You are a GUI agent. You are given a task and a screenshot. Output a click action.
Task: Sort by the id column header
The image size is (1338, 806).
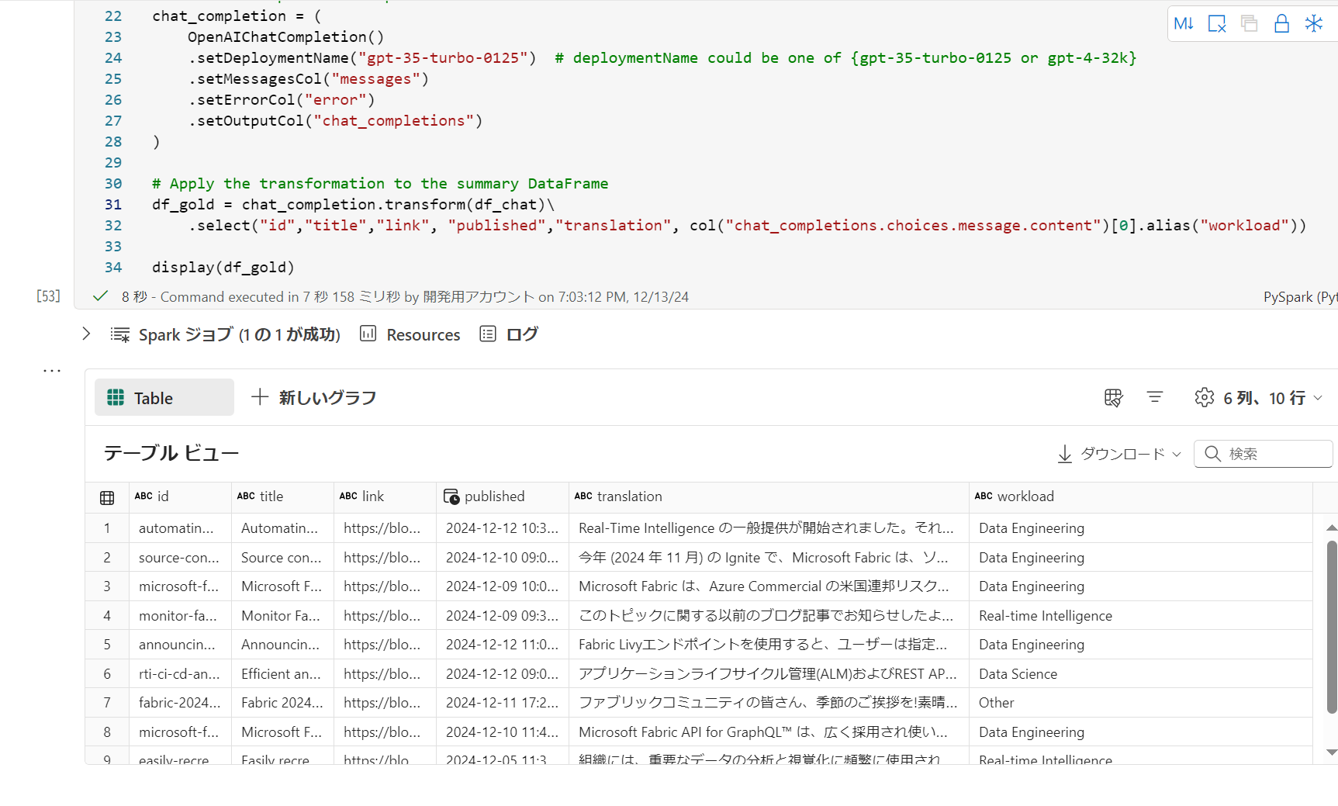[x=180, y=496]
